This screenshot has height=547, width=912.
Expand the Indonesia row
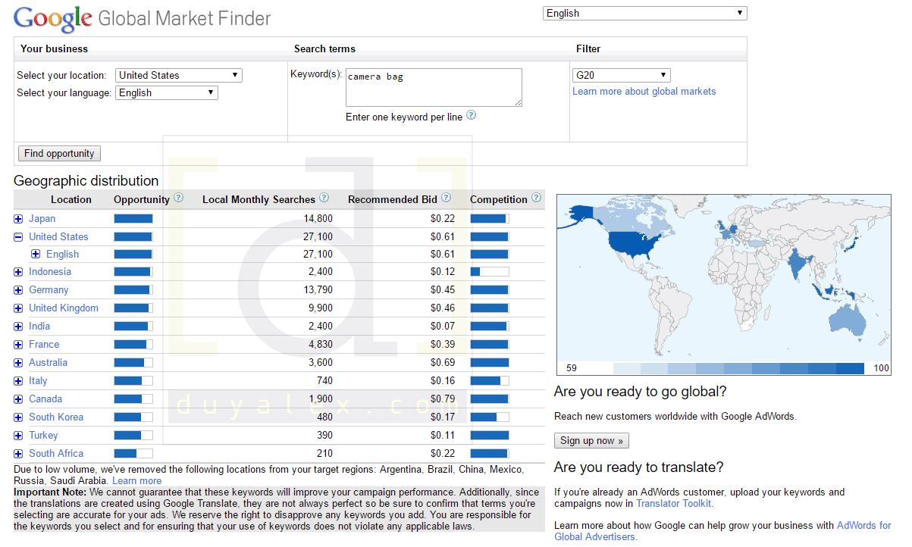18,272
